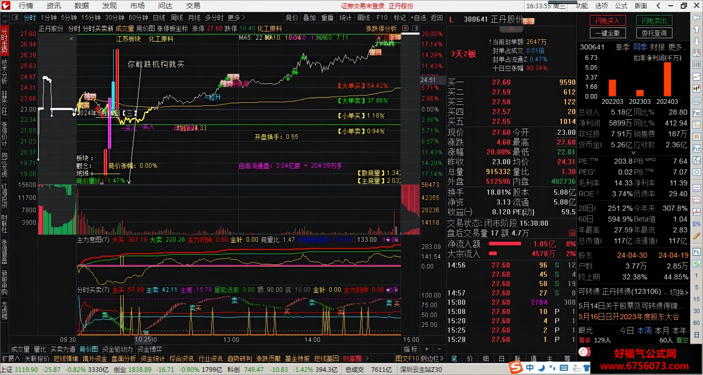This screenshot has height=375, width=703.
Task: Click the thumbs-up like icon
Action: (x=583, y=352)
